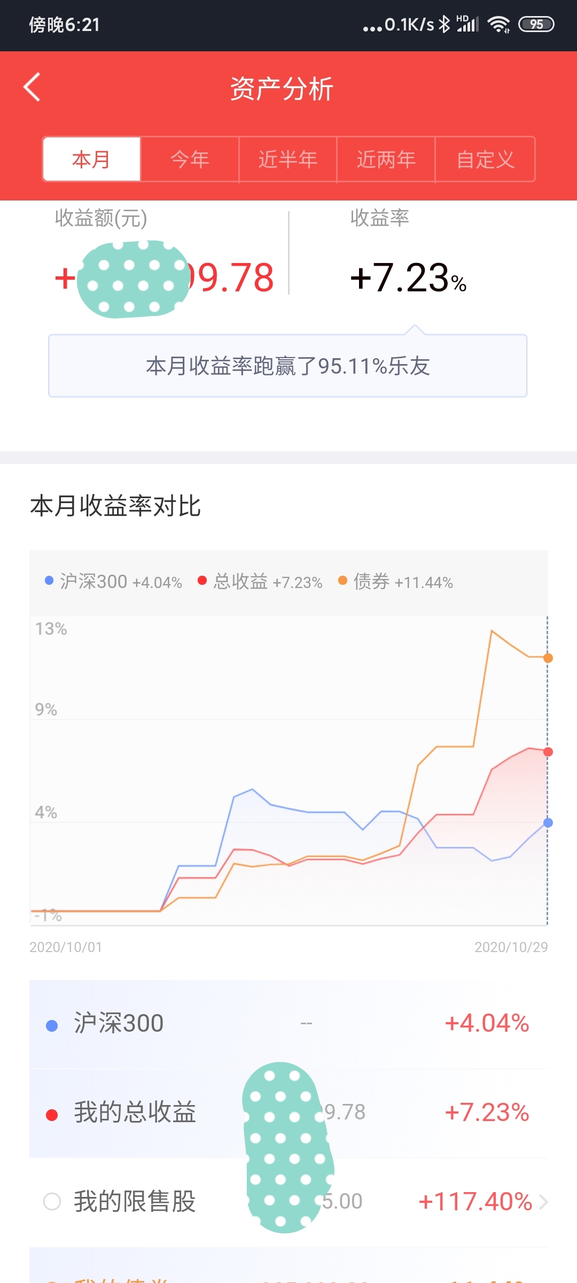Tap the back arrow icon
Screen dimensions: 577x1283
[32, 87]
